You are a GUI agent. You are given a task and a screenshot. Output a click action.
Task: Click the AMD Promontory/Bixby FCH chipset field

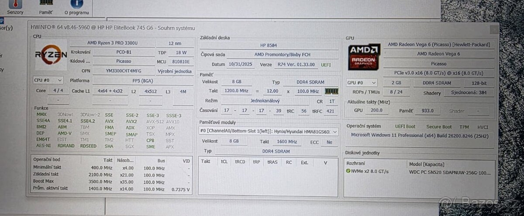[283, 54]
